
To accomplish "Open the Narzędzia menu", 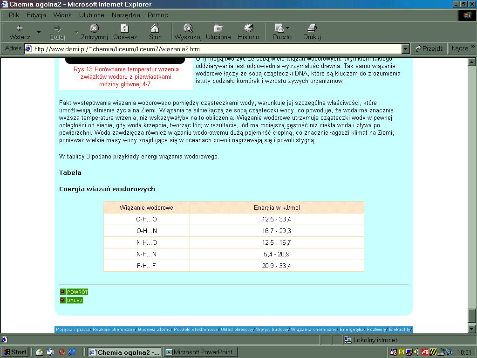I will (126, 15).
